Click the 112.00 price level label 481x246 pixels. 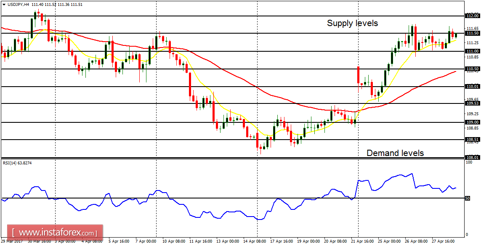point(473,16)
